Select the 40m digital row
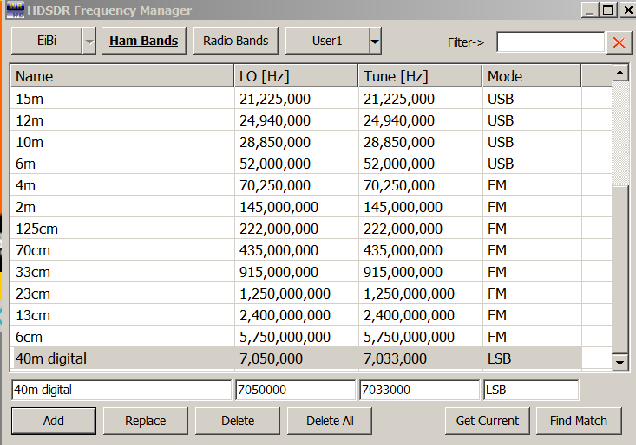 pos(311,358)
